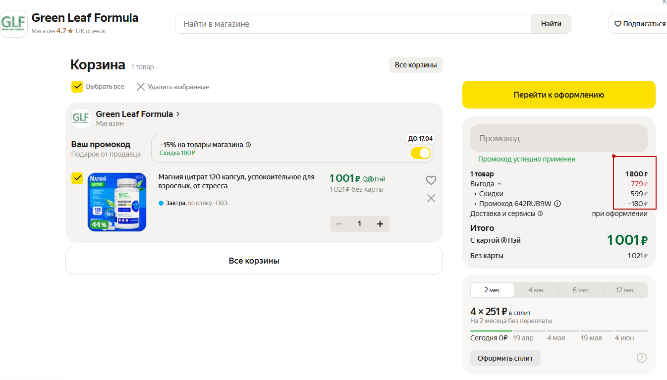This screenshot has height=380, width=667.
Task: Click info icon next to Промокод 642RUB9W
Action: point(557,204)
